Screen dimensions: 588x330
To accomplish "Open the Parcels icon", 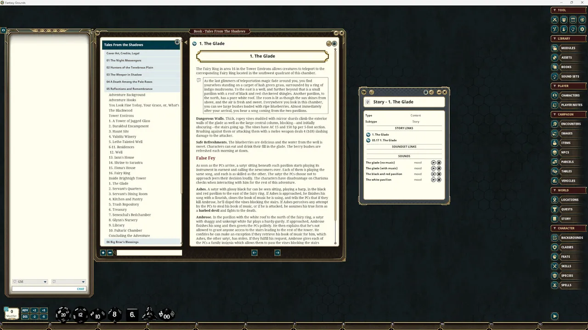I will tap(555, 162).
